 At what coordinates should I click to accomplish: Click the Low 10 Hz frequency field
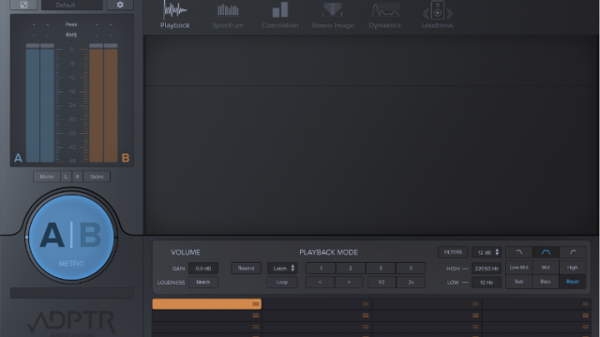(x=487, y=283)
